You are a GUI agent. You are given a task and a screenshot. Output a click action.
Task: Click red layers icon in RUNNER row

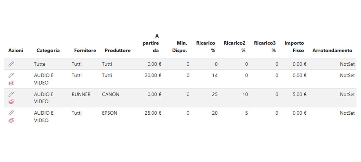point(11,102)
